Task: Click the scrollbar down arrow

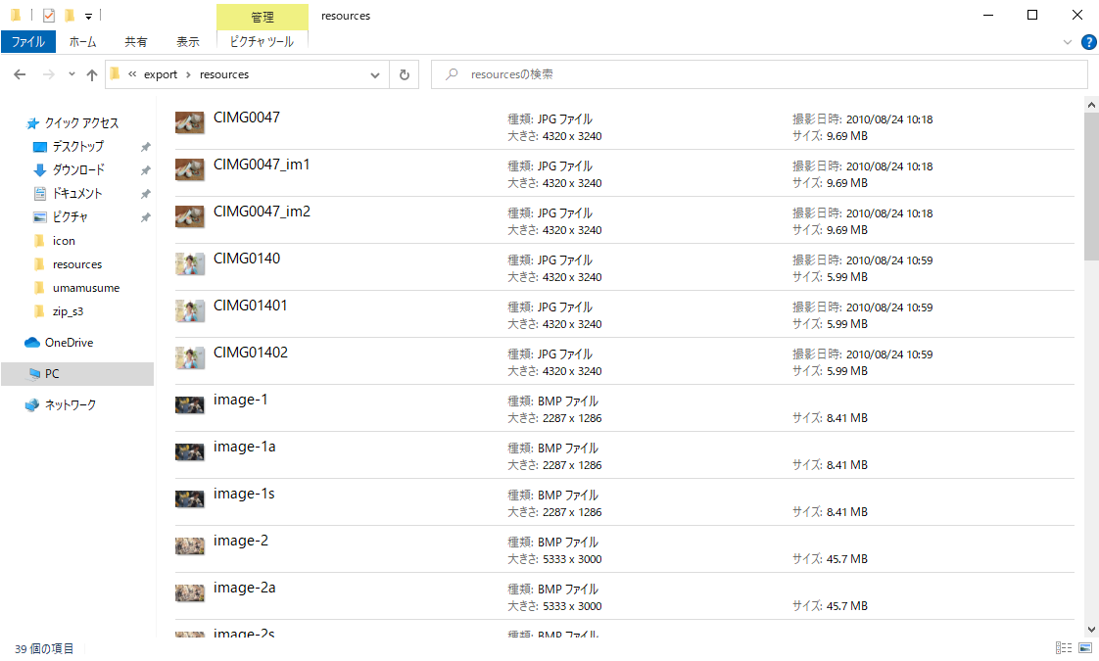Action: point(1091,630)
